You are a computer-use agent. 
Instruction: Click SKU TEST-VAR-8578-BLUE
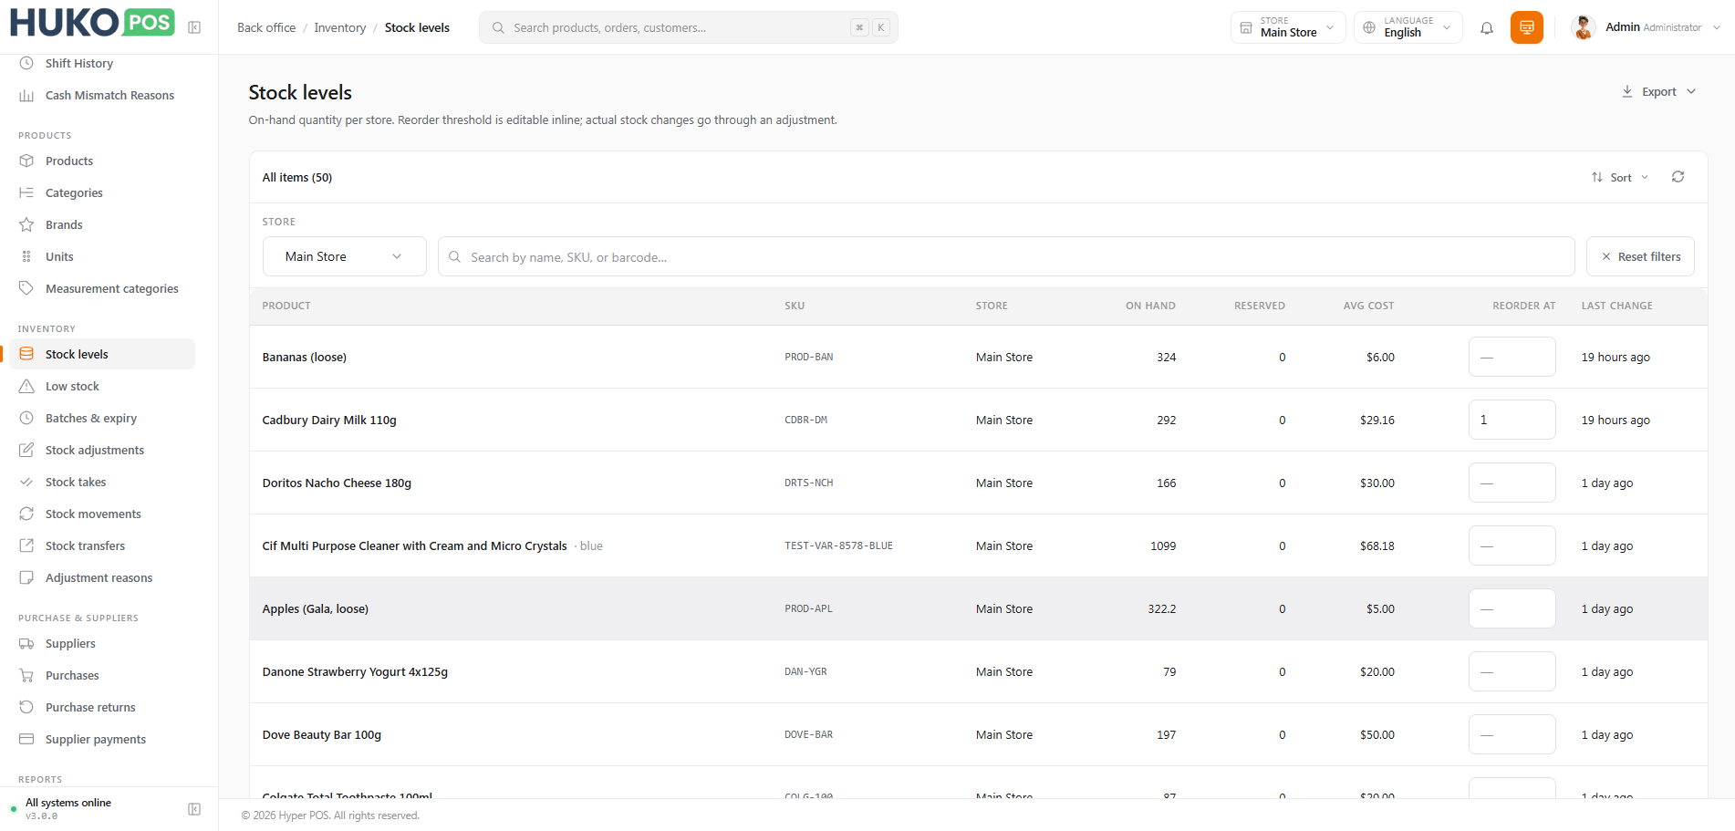click(838, 545)
